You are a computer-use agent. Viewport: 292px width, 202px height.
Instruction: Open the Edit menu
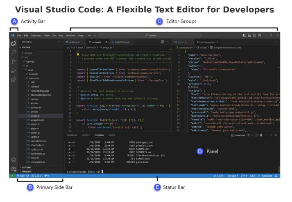26,35
